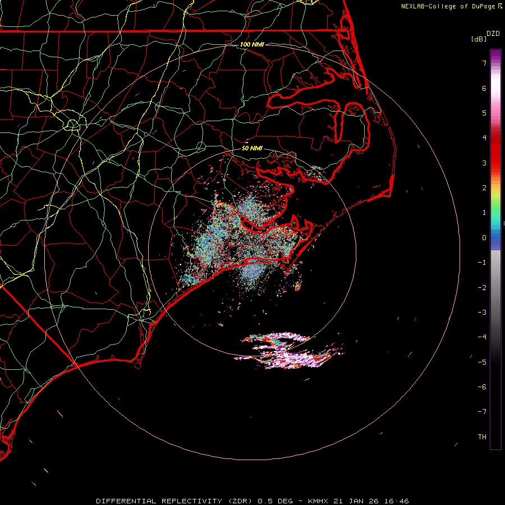Click the 0.5 DEG elevation text
This screenshot has width=505, height=505.
click(x=276, y=501)
